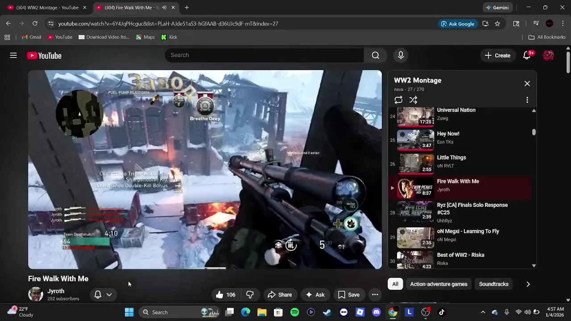Click Ask Google lens button

tap(457, 24)
